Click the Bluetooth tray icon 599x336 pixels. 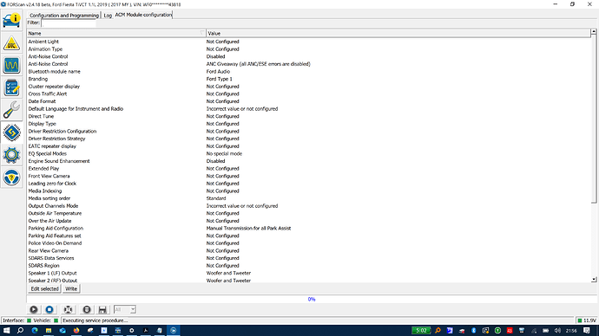point(474,330)
